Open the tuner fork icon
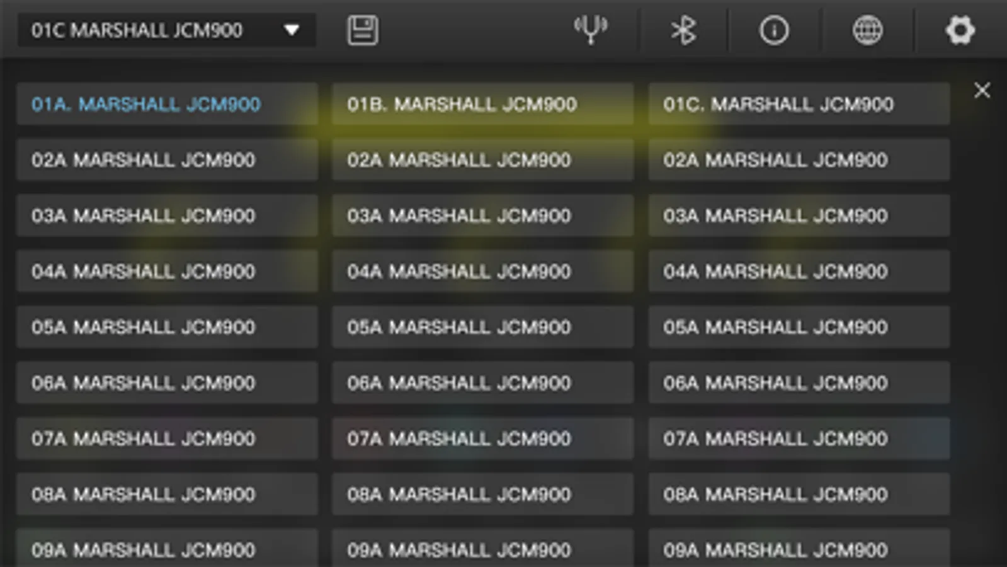This screenshot has height=567, width=1007. point(591,30)
